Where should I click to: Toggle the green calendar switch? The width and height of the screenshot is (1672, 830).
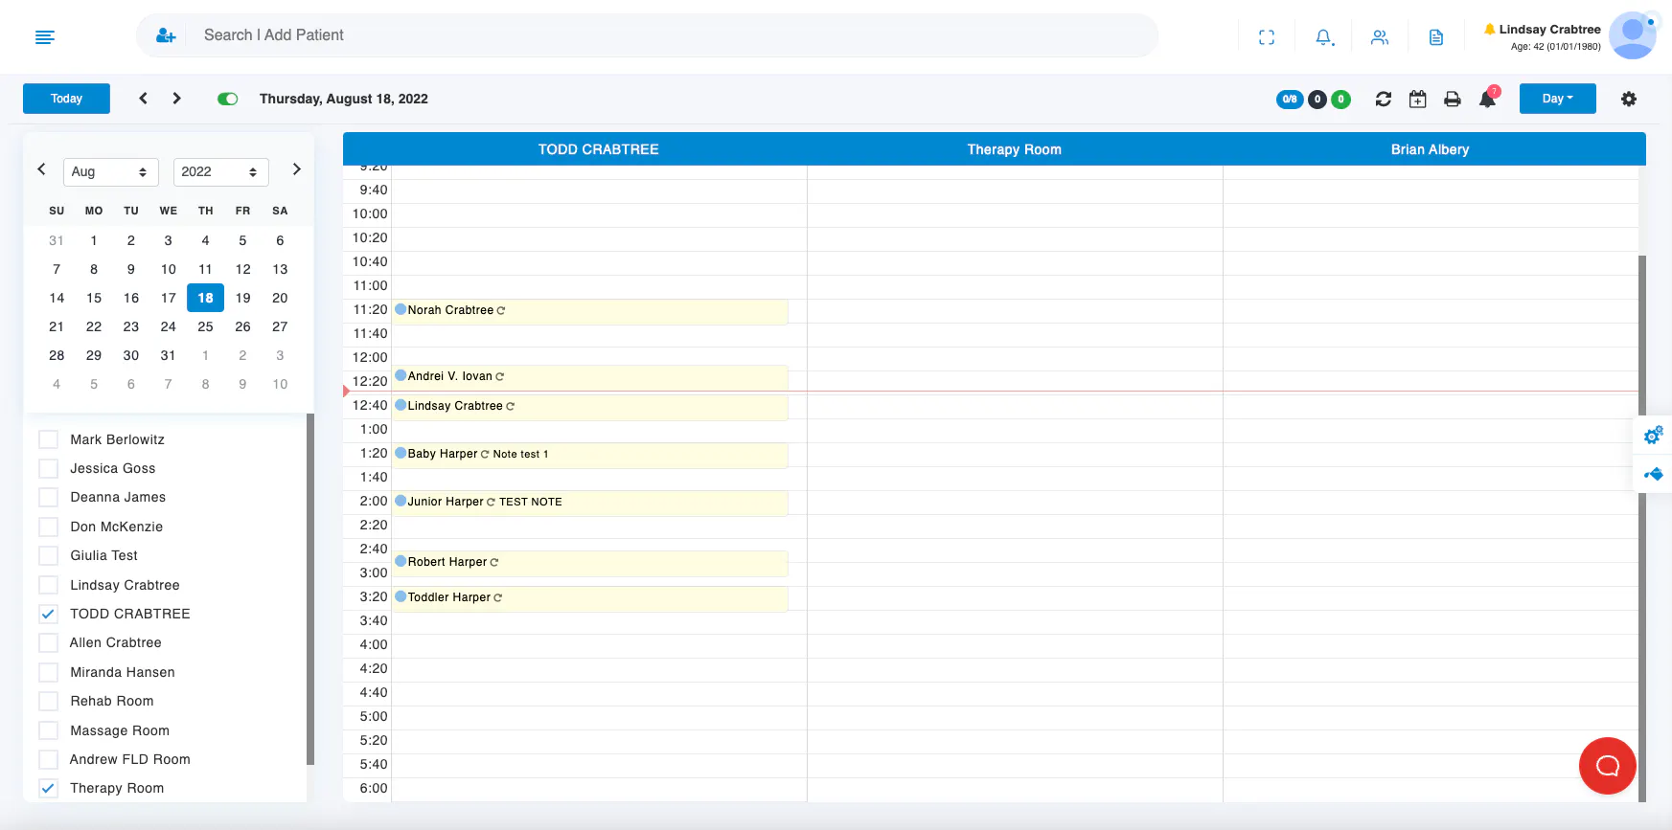point(228,99)
